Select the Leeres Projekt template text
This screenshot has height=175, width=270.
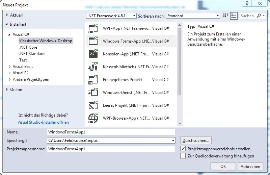[x=127, y=105]
